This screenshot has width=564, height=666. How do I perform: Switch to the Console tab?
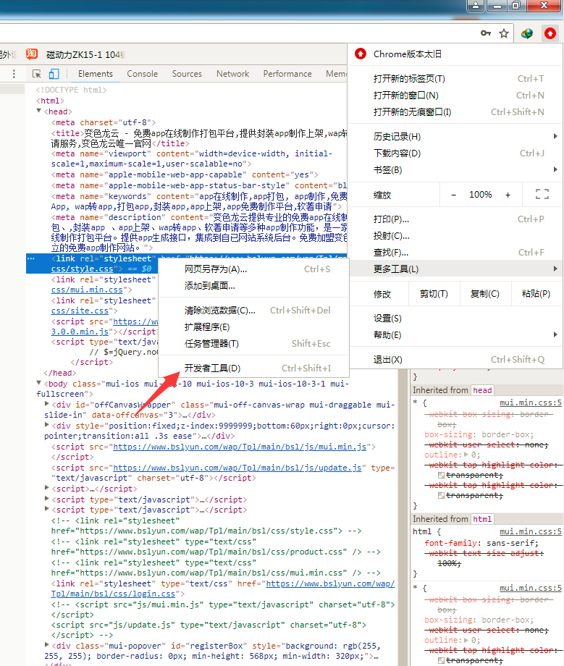(143, 74)
